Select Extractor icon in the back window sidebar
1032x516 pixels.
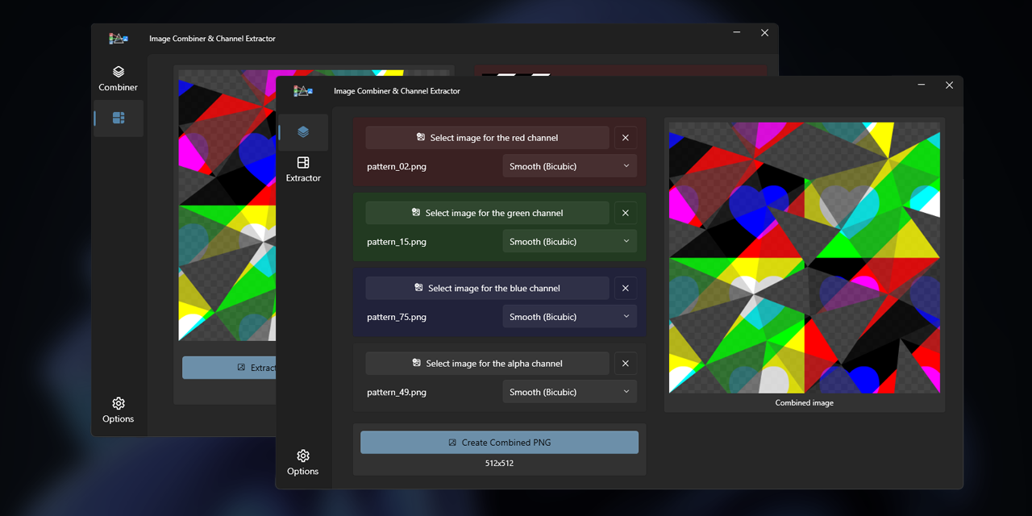[119, 118]
